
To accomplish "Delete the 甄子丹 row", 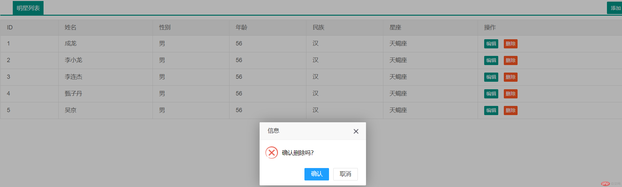I will (x=510, y=94).
